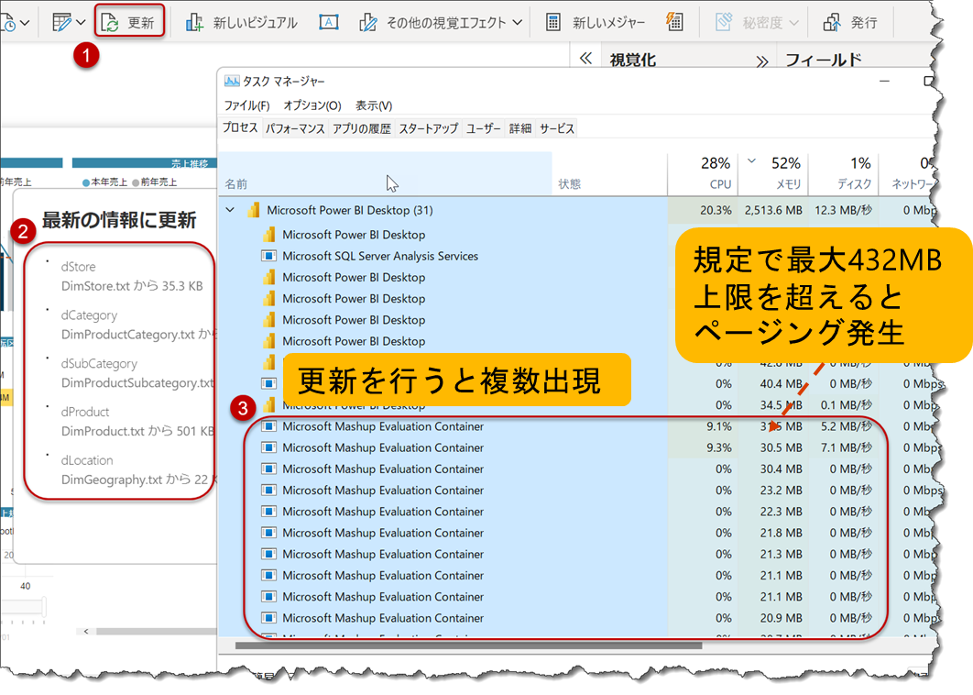The image size is (973, 695).
Task: Click the Task Manager horizontal scrollbar
Action: coord(468,645)
